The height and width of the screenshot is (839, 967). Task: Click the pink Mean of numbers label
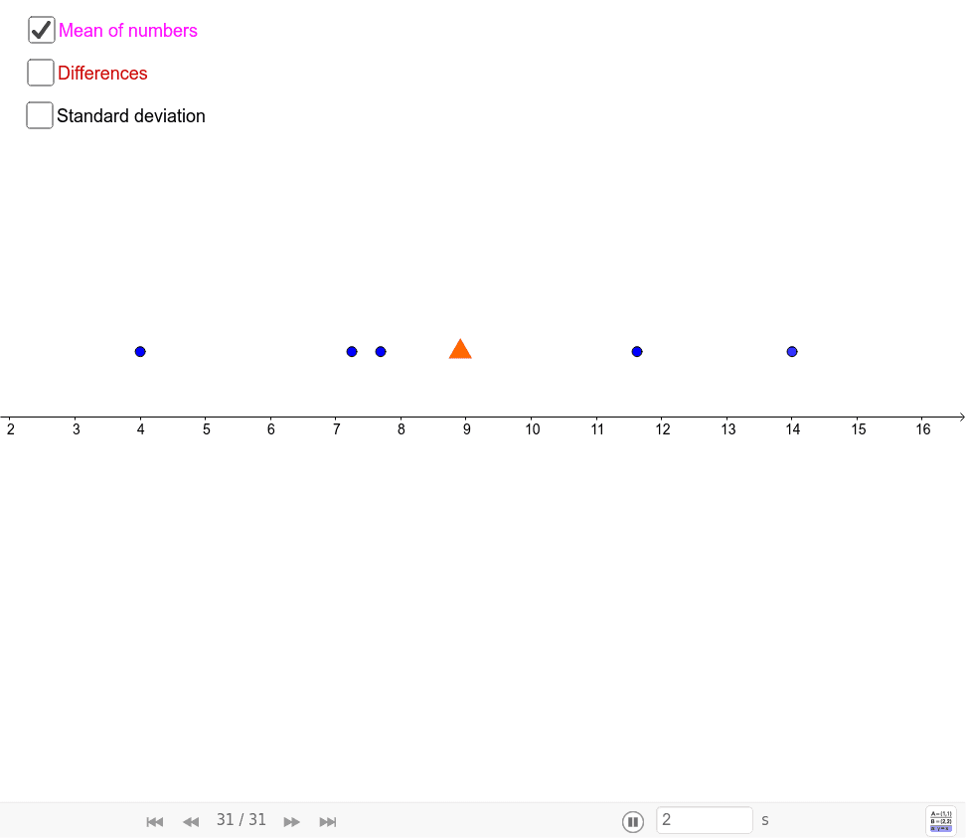(127, 31)
